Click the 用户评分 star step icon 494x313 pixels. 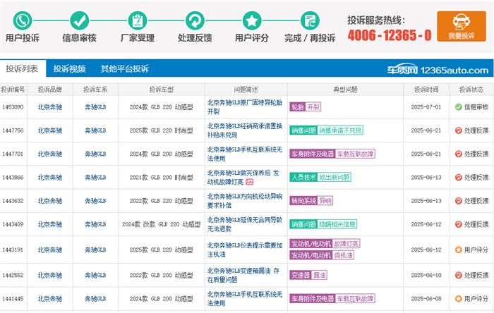[x=252, y=20]
